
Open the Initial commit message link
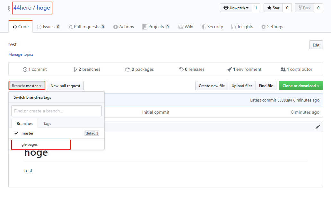coord(156,112)
